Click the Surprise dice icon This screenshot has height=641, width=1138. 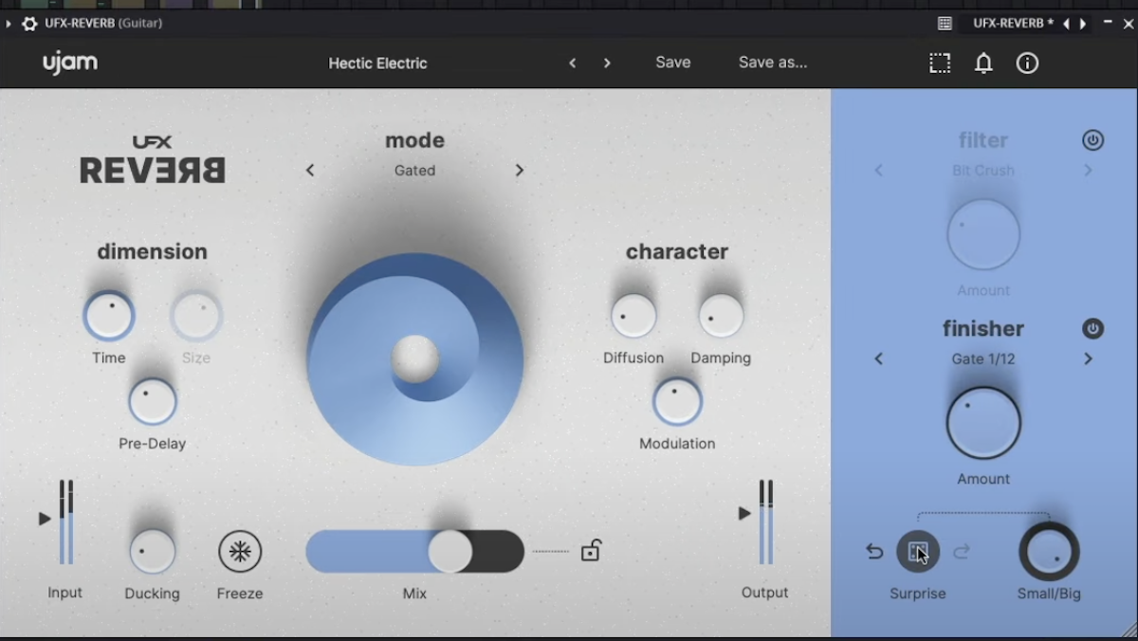918,552
